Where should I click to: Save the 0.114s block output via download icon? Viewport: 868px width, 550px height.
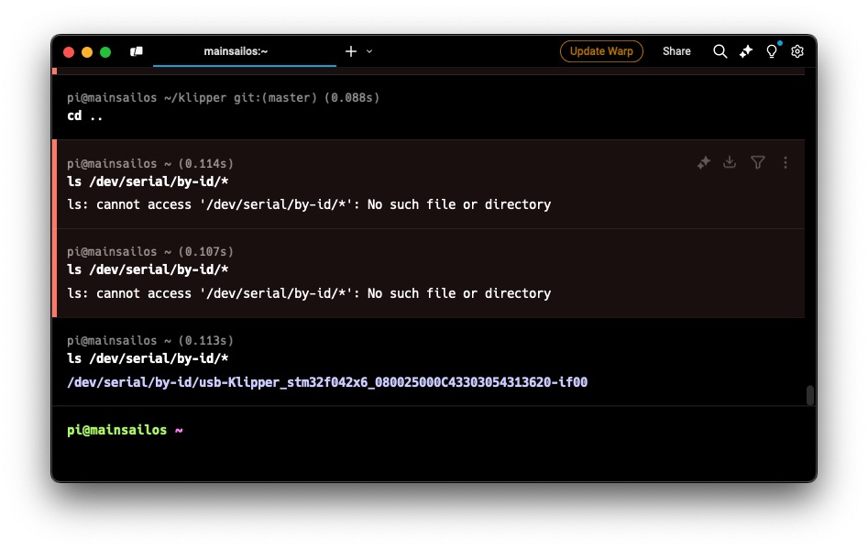click(730, 161)
